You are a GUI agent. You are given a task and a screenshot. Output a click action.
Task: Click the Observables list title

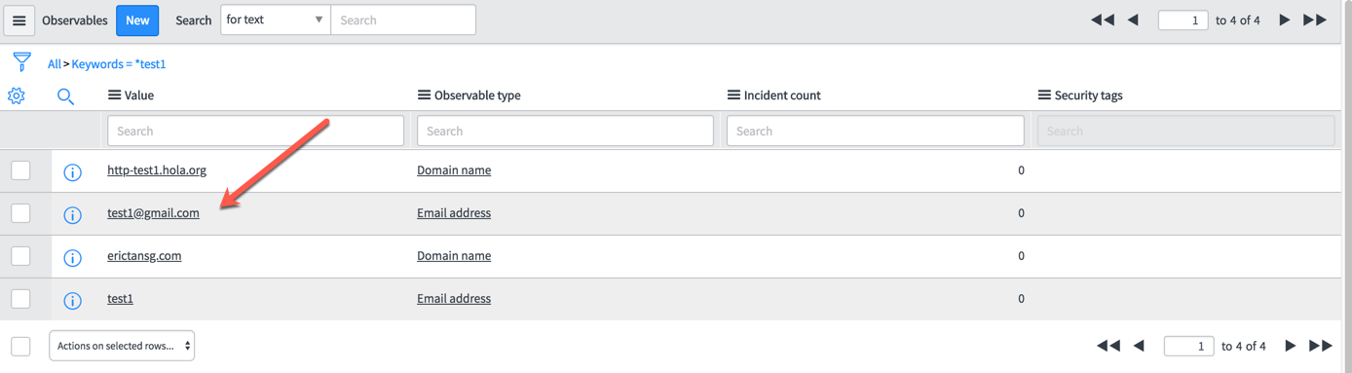(x=75, y=20)
